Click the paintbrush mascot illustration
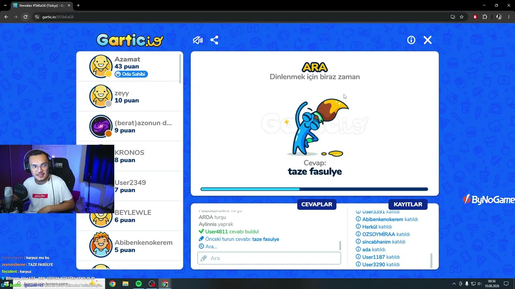The height and width of the screenshot is (289, 515). pyautogui.click(x=318, y=128)
